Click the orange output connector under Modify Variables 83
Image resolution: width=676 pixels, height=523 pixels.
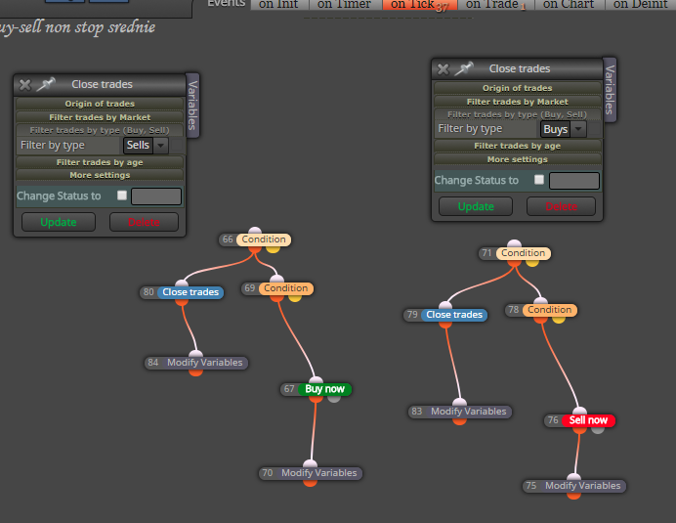459,420
